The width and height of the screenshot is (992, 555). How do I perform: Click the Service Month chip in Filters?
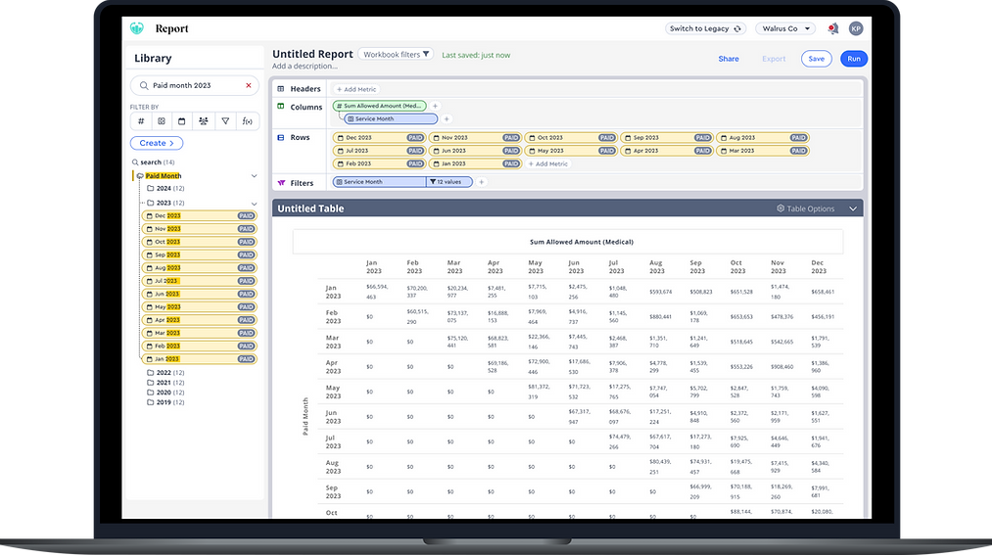380,182
